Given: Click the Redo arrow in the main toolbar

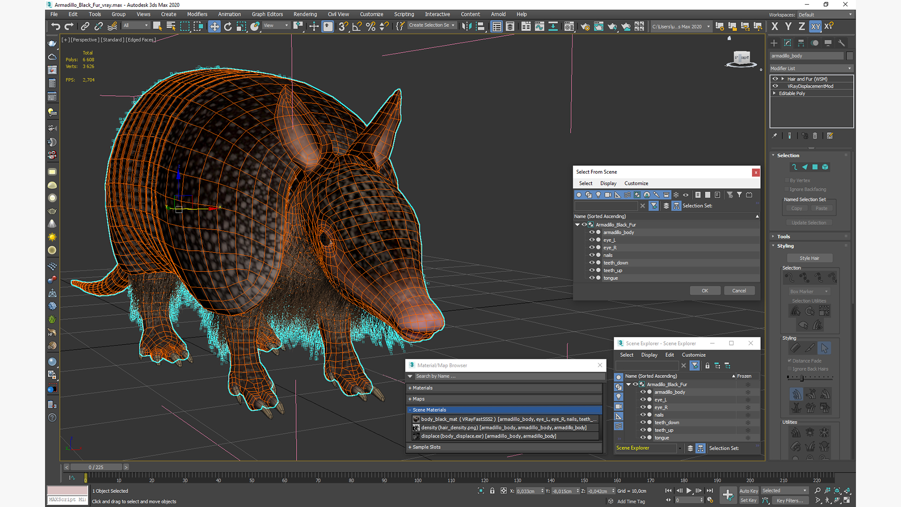Looking at the screenshot, I should click(x=69, y=26).
